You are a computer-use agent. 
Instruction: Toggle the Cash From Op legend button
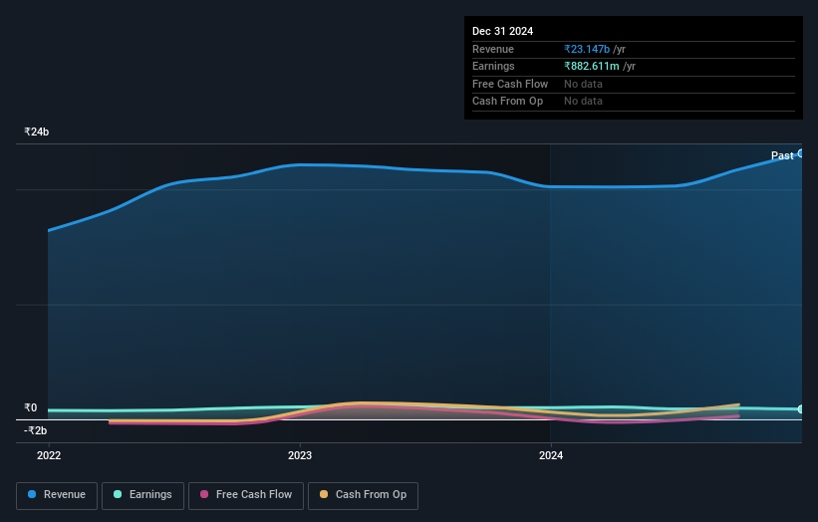coord(363,495)
